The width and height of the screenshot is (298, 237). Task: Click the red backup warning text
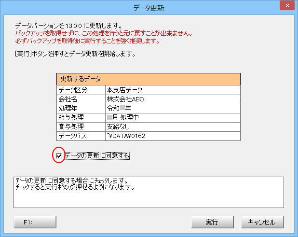pos(104,37)
